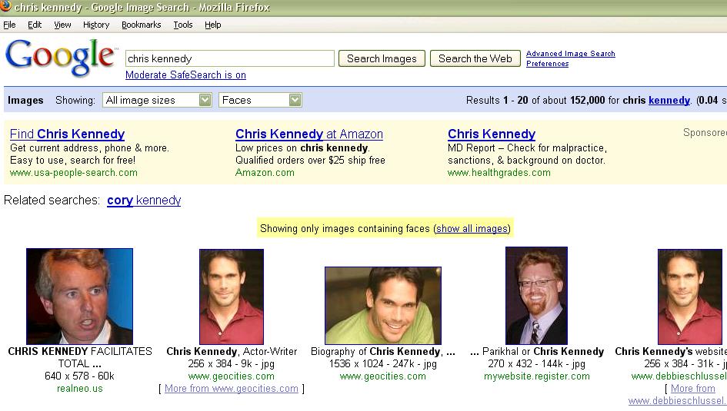This screenshot has height=411, width=727.
Task: Click www.geocities.com under Actor-Writer result
Action: 232,376
